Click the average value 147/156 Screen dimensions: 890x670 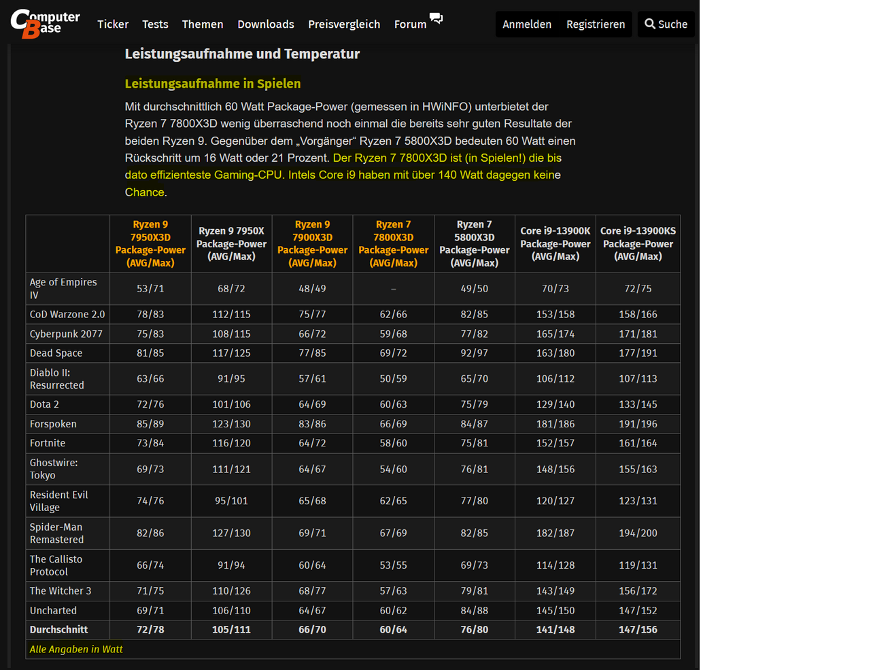[638, 630]
